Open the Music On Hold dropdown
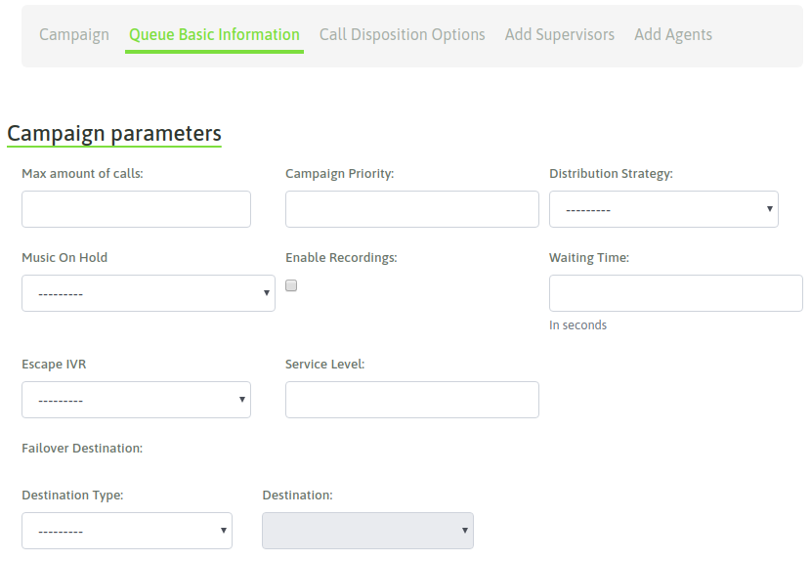The image size is (811, 561). click(x=149, y=293)
